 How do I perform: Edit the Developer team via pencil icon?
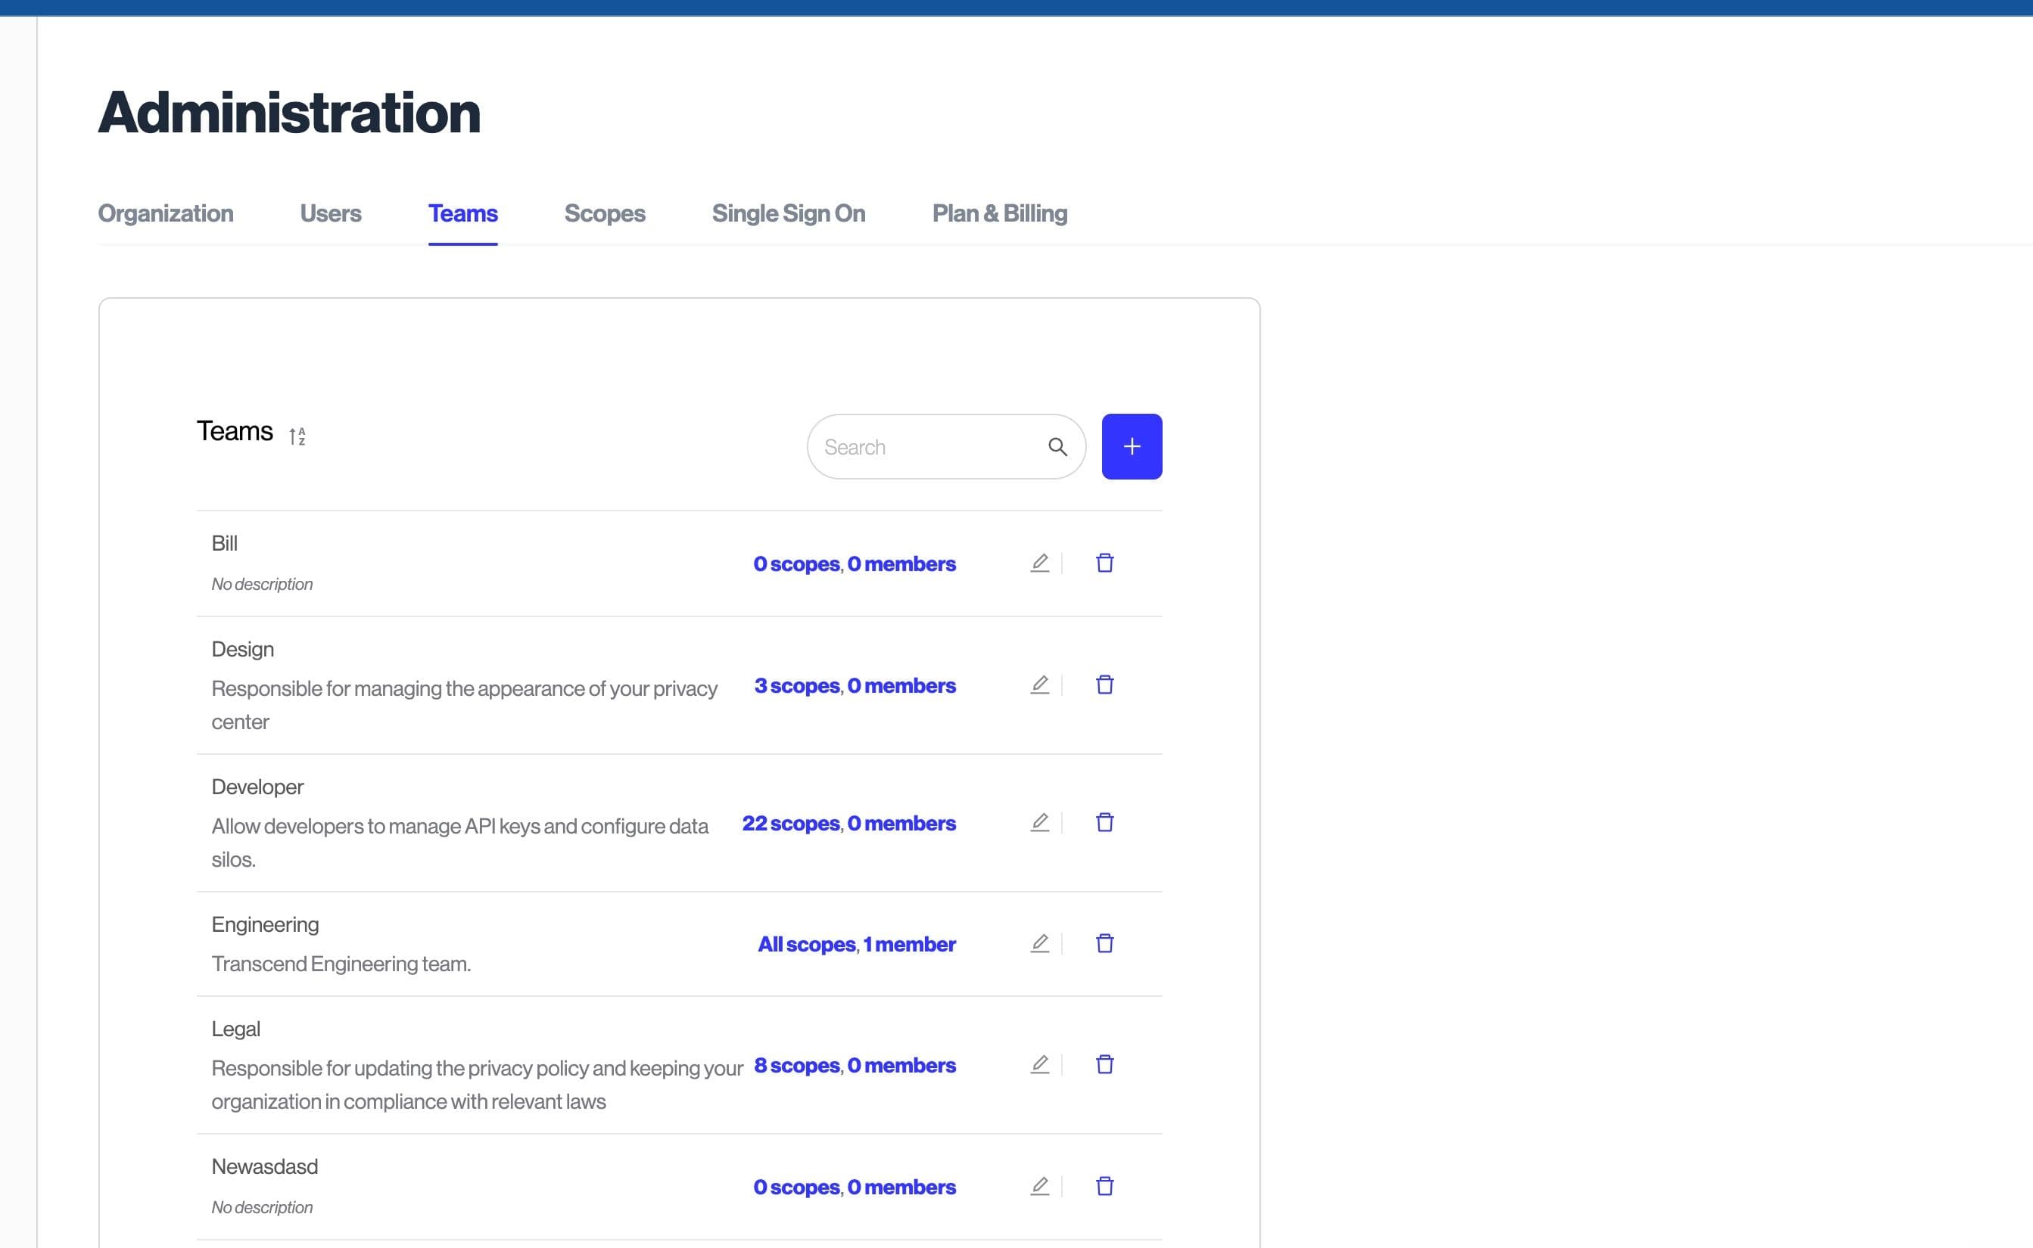1040,823
